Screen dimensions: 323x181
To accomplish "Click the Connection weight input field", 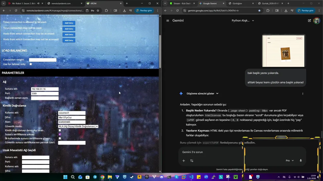I will [x=43, y=60].
